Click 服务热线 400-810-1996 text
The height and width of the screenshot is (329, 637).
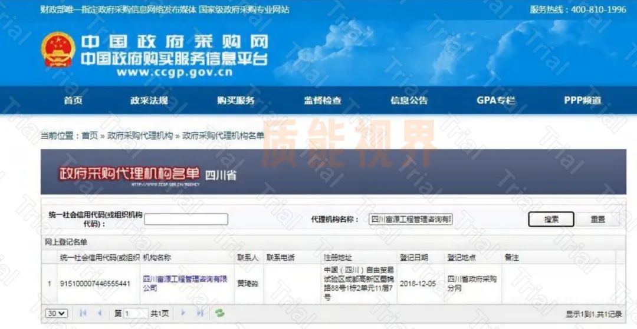click(578, 10)
